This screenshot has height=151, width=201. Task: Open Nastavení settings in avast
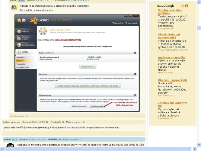click(131, 23)
